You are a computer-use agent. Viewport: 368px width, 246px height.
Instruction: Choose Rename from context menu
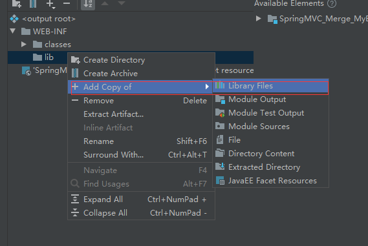point(141,141)
